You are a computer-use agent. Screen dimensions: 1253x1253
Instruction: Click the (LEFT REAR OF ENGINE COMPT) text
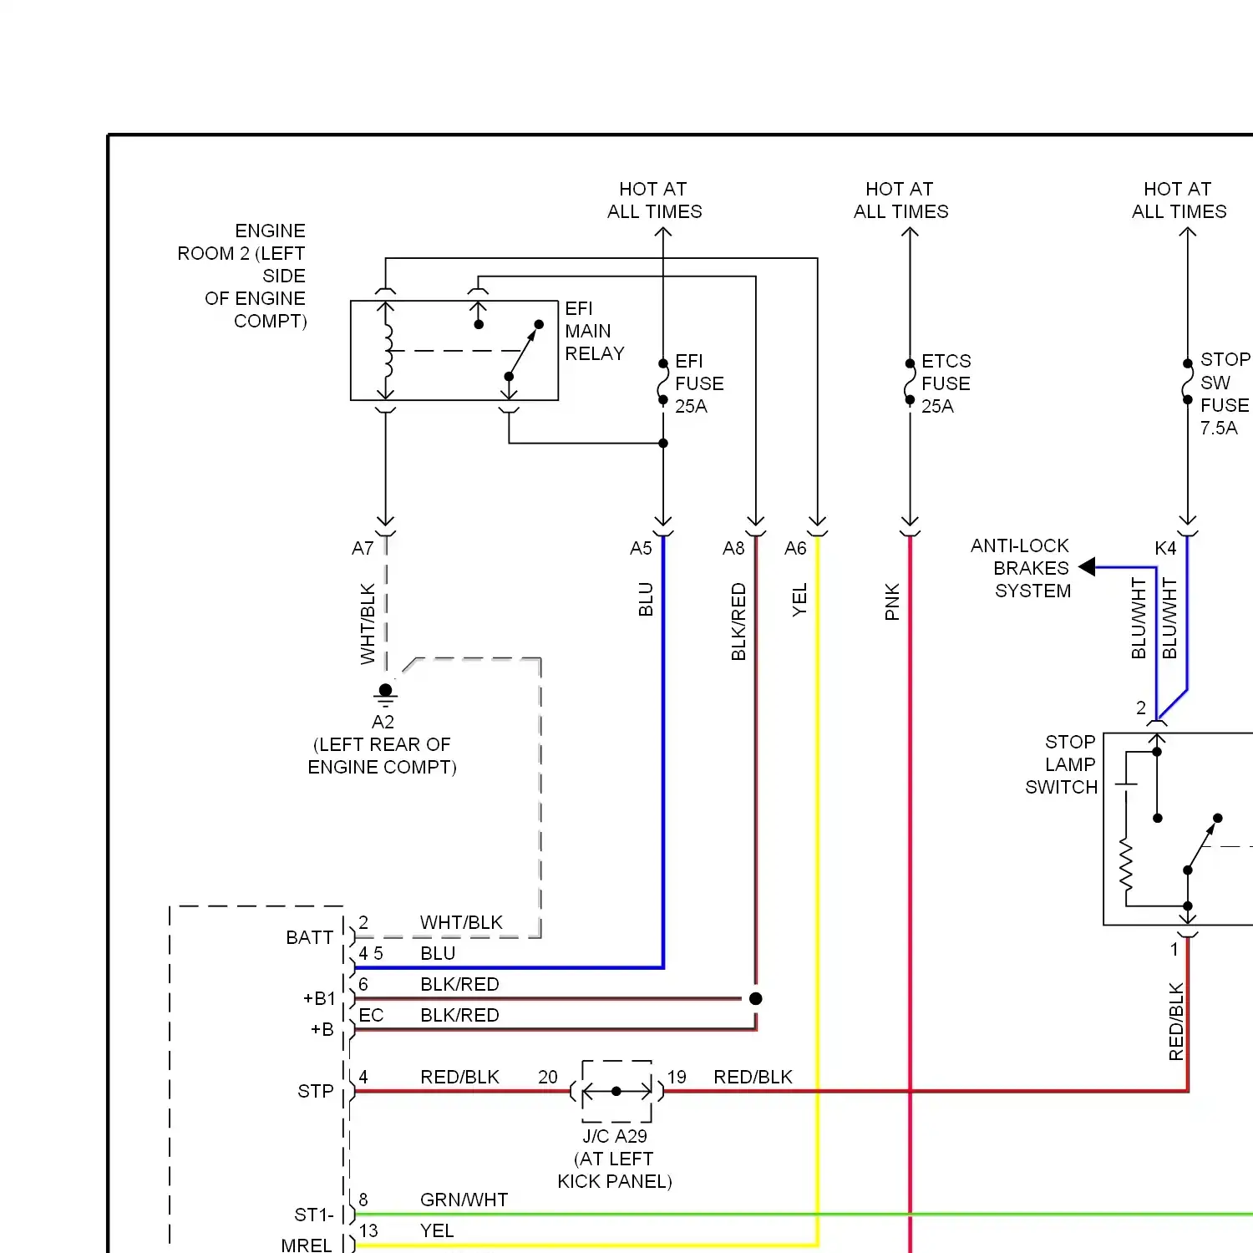tap(383, 755)
